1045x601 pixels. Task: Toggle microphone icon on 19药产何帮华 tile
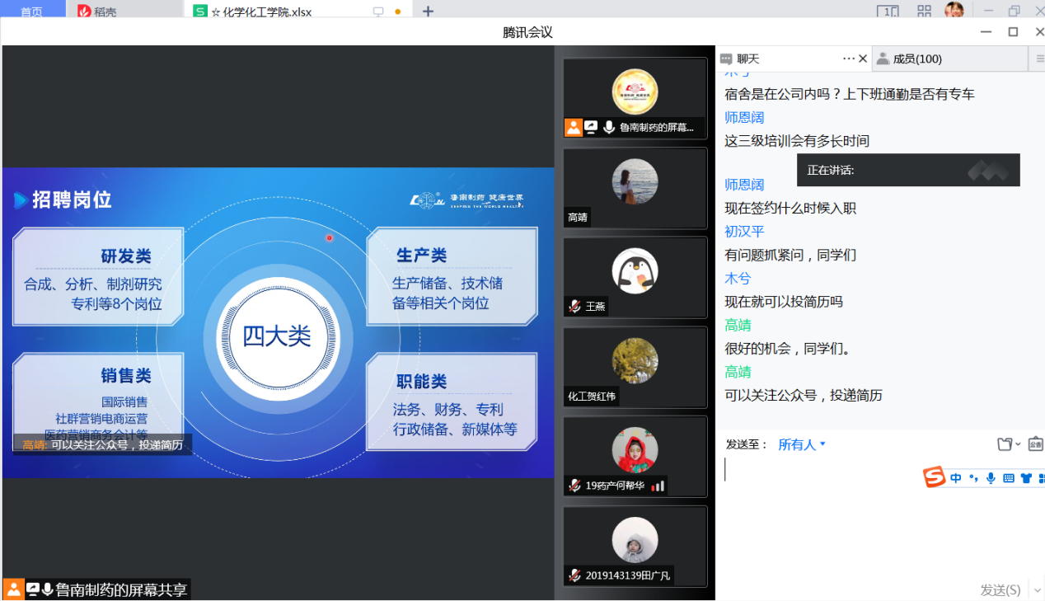pyautogui.click(x=574, y=486)
